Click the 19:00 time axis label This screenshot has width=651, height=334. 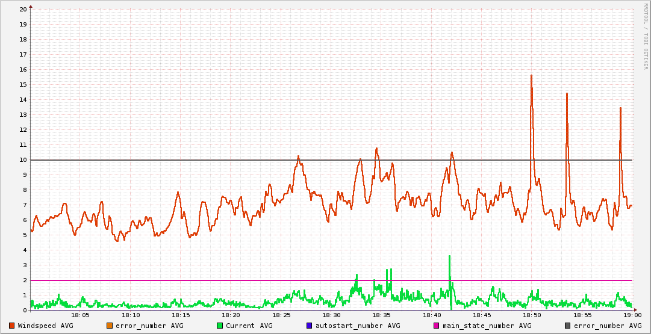(x=632, y=315)
